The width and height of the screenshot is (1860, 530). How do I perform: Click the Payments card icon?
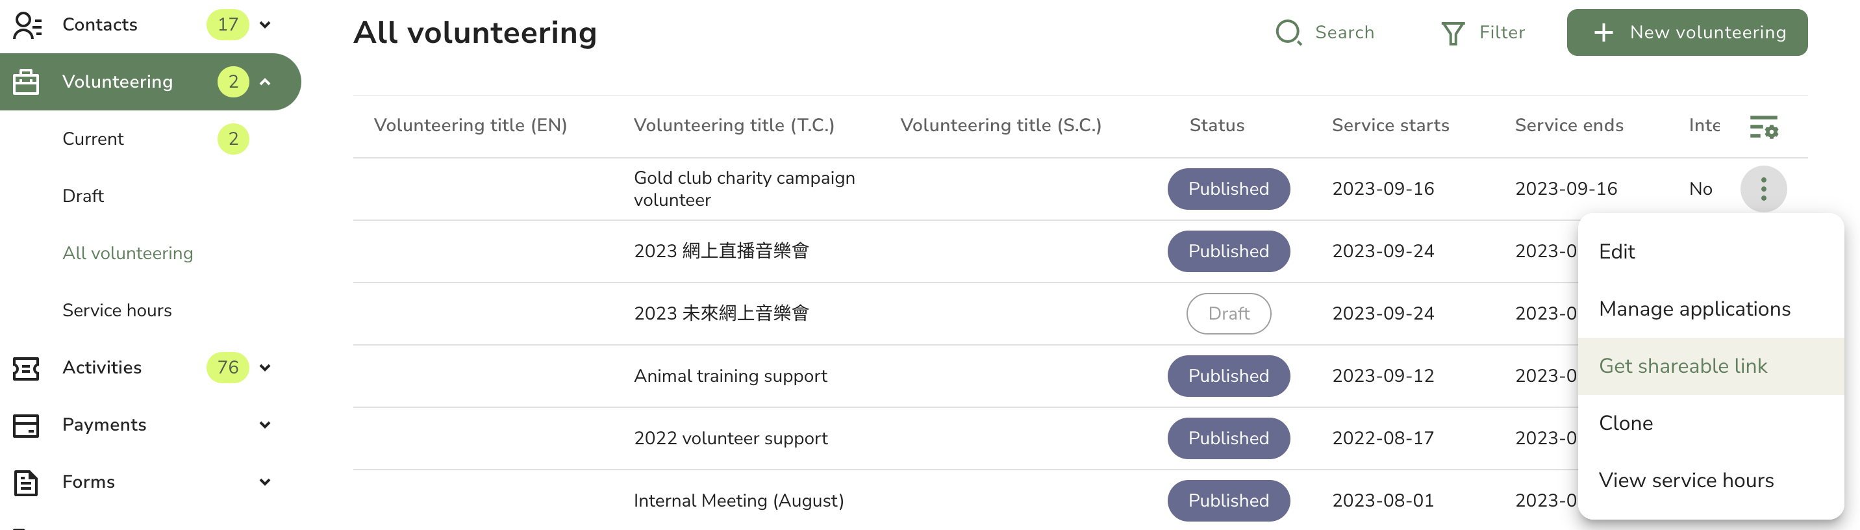(25, 425)
